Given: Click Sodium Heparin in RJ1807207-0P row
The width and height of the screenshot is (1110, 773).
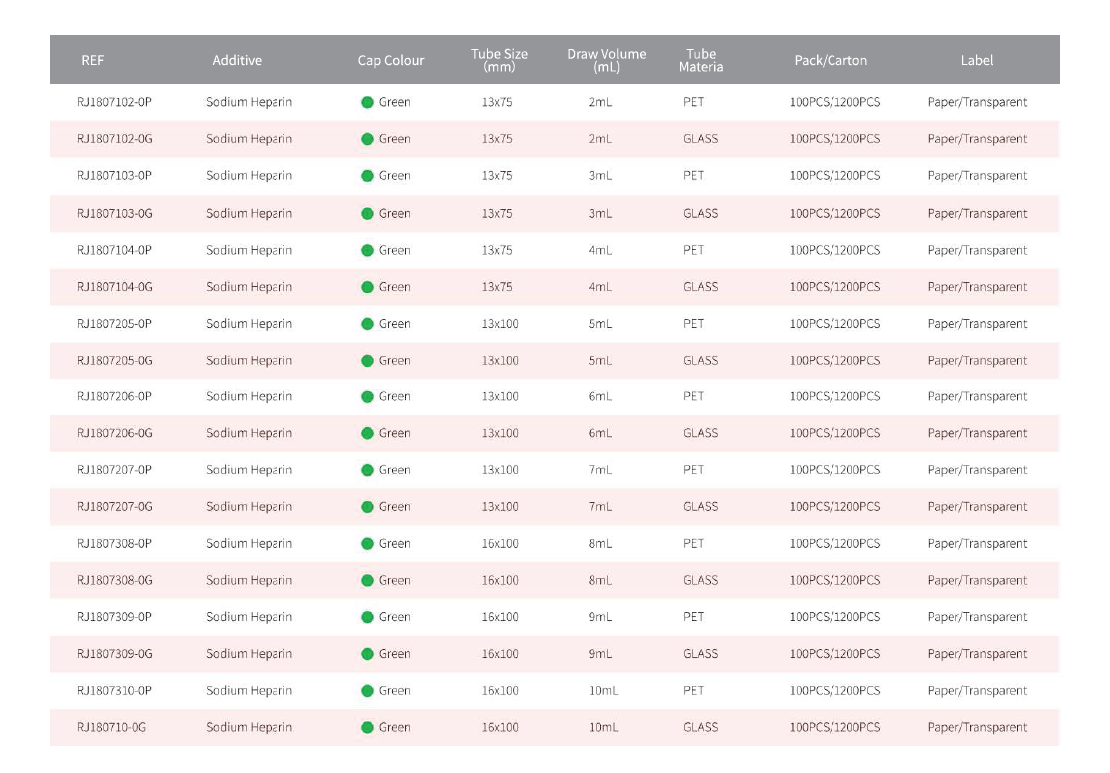Looking at the screenshot, I should 249,470.
